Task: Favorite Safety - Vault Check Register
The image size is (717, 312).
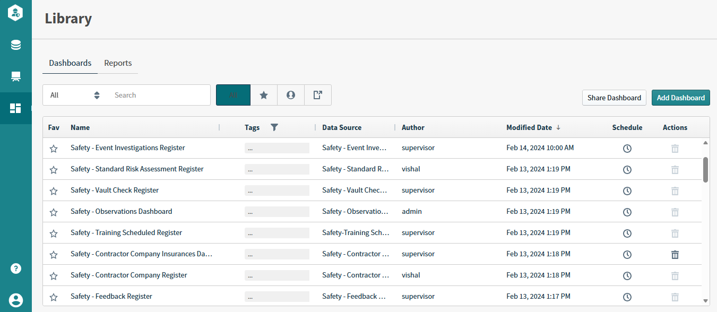Action: tap(54, 191)
